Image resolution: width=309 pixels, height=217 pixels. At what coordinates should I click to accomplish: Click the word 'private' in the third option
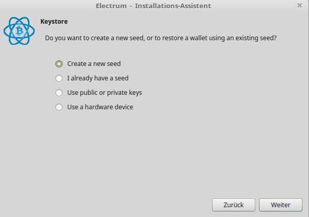coord(117,93)
